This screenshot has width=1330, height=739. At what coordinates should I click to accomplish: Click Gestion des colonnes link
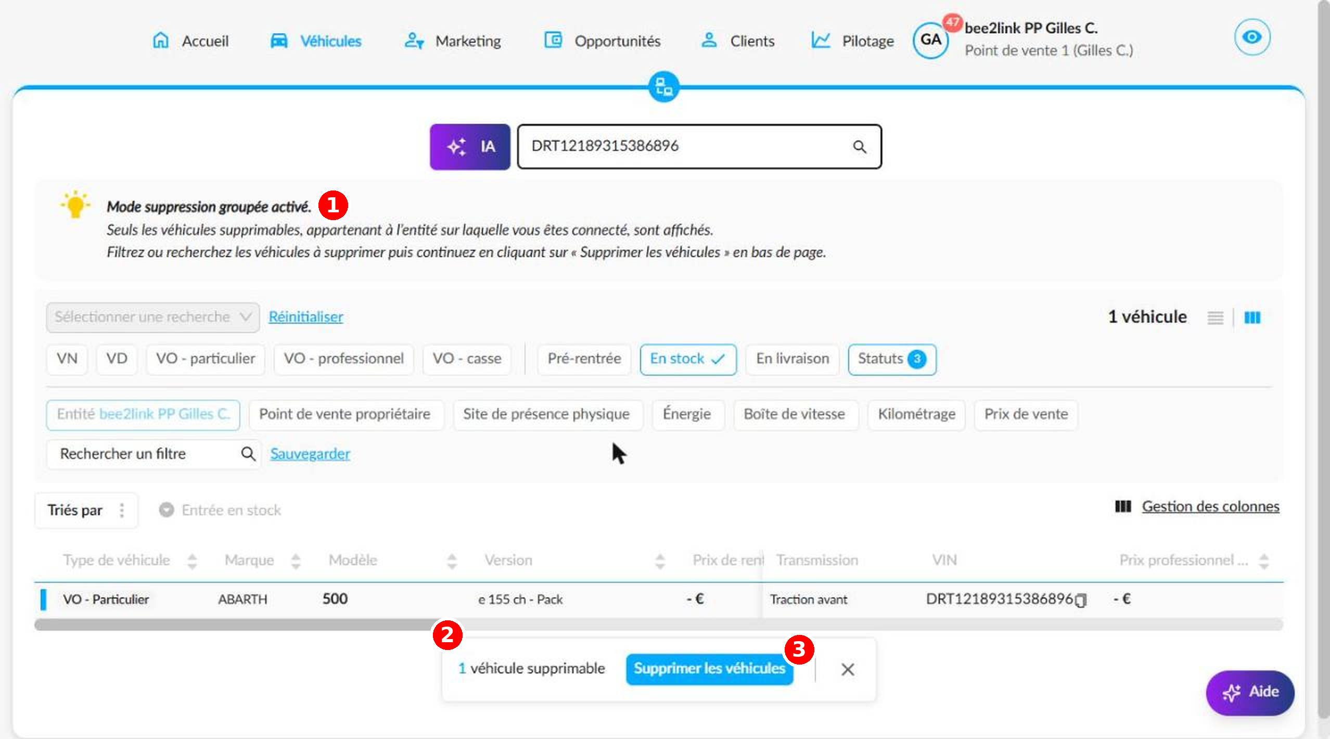pos(1210,507)
